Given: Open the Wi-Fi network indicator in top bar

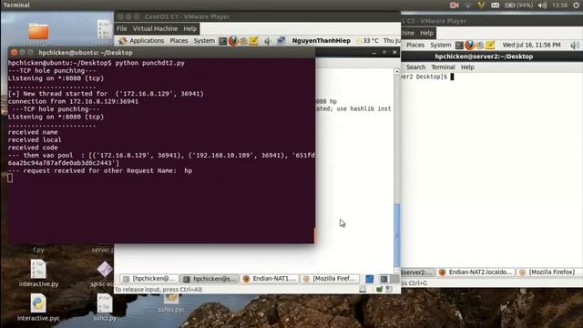Looking at the screenshot, I should pos(467,5).
